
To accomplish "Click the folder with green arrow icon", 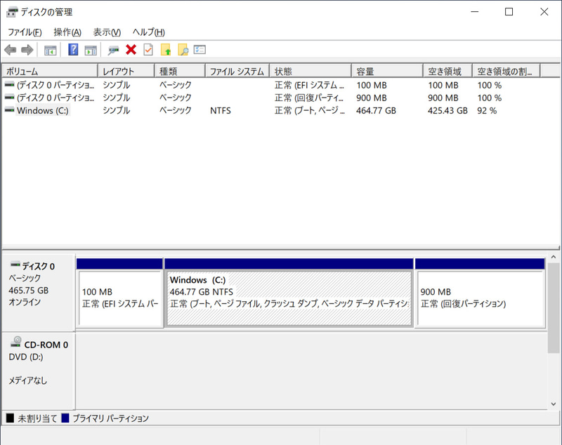I will pos(166,50).
